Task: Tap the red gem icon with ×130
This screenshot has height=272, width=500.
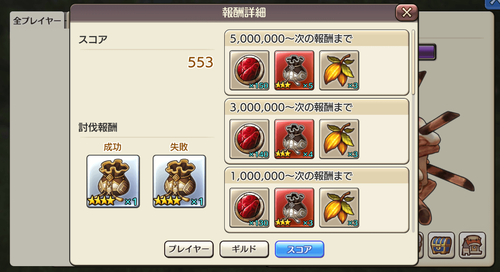Action: click(x=249, y=208)
